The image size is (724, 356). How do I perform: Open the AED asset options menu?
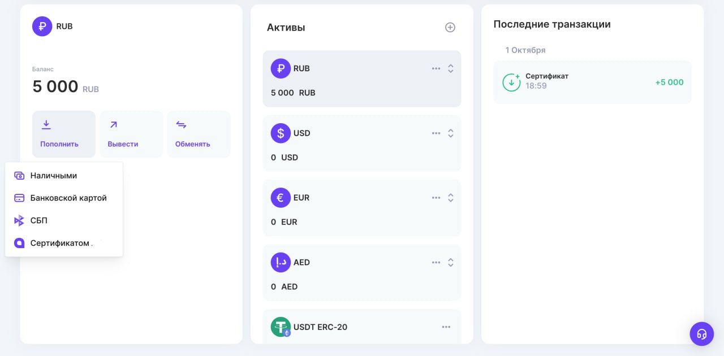(x=436, y=262)
